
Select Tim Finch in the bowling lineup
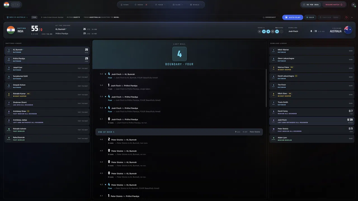coord(312,86)
